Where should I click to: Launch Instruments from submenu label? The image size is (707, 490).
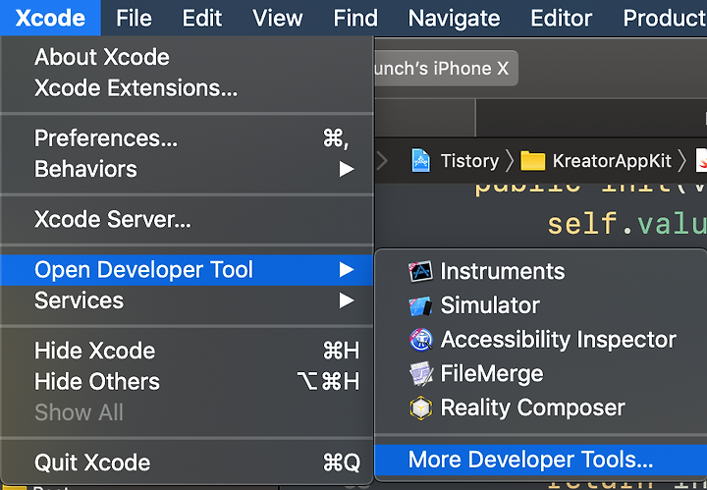[x=503, y=271]
